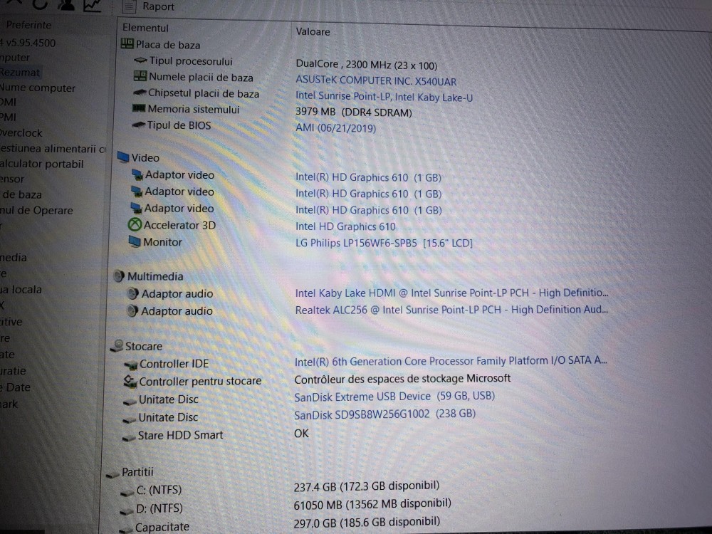Open Intel Kaby Lake HDMI audio link

point(452,293)
